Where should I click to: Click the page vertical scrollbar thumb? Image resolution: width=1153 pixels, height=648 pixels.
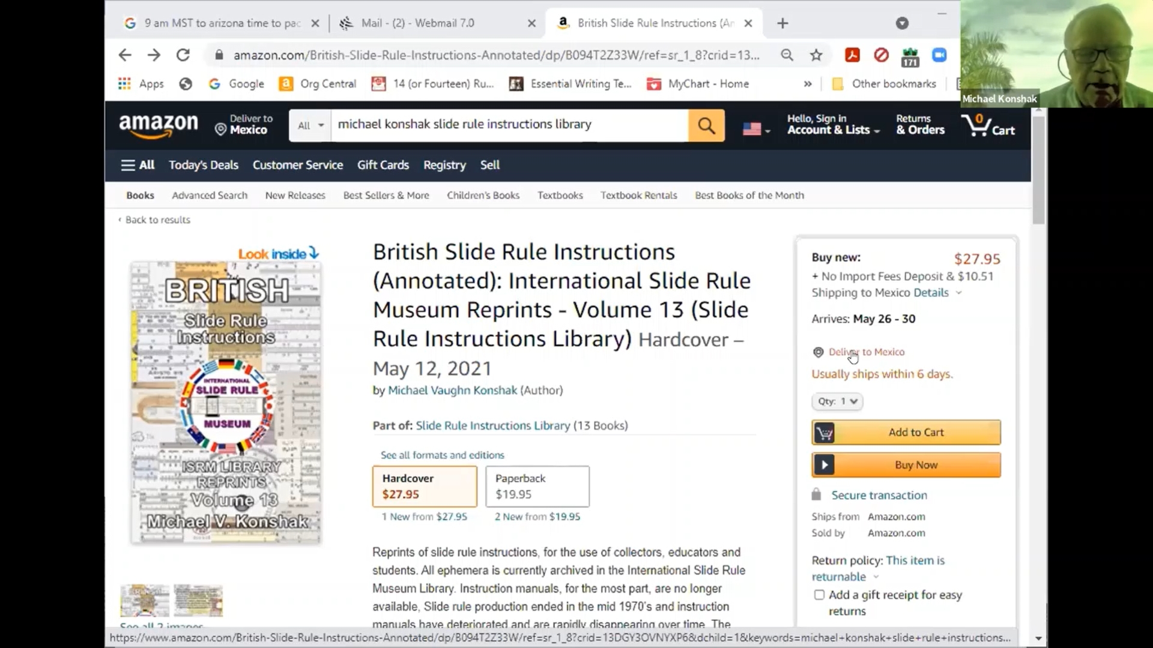click(1039, 170)
